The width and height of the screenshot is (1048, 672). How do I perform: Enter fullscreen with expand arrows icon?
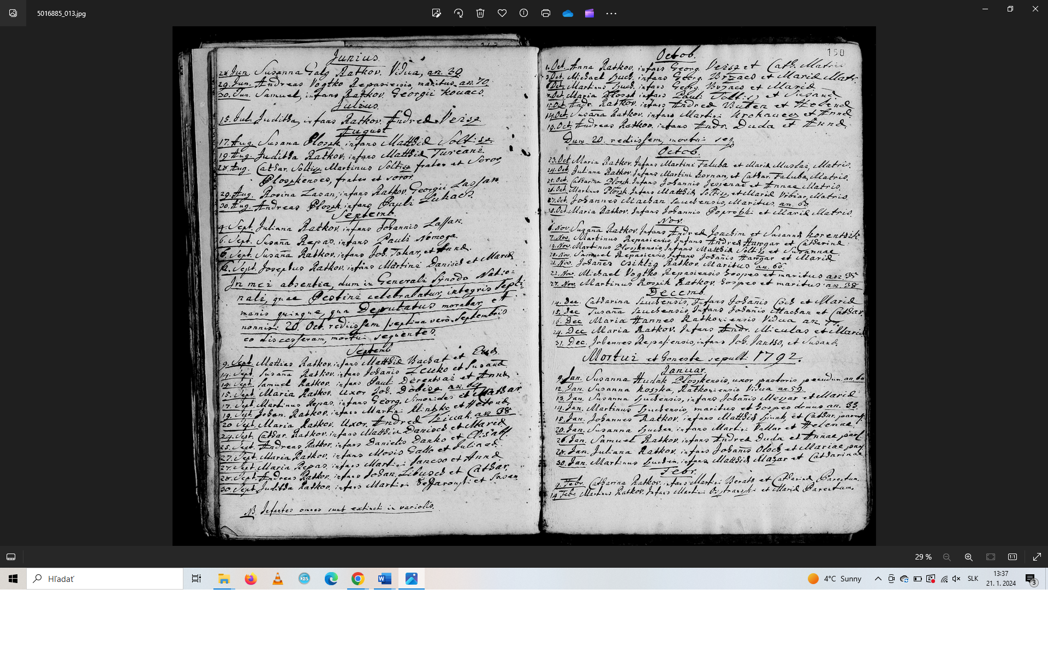tap(1037, 557)
